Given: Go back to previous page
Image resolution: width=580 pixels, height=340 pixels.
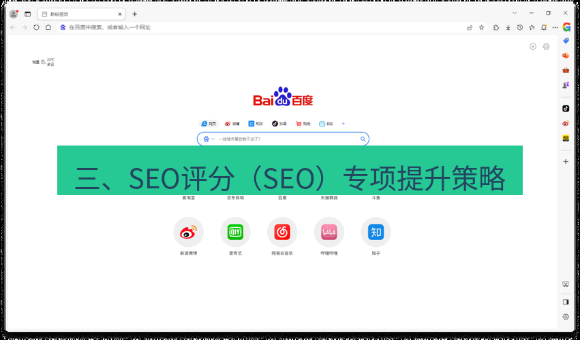Looking at the screenshot, I should (12, 27).
